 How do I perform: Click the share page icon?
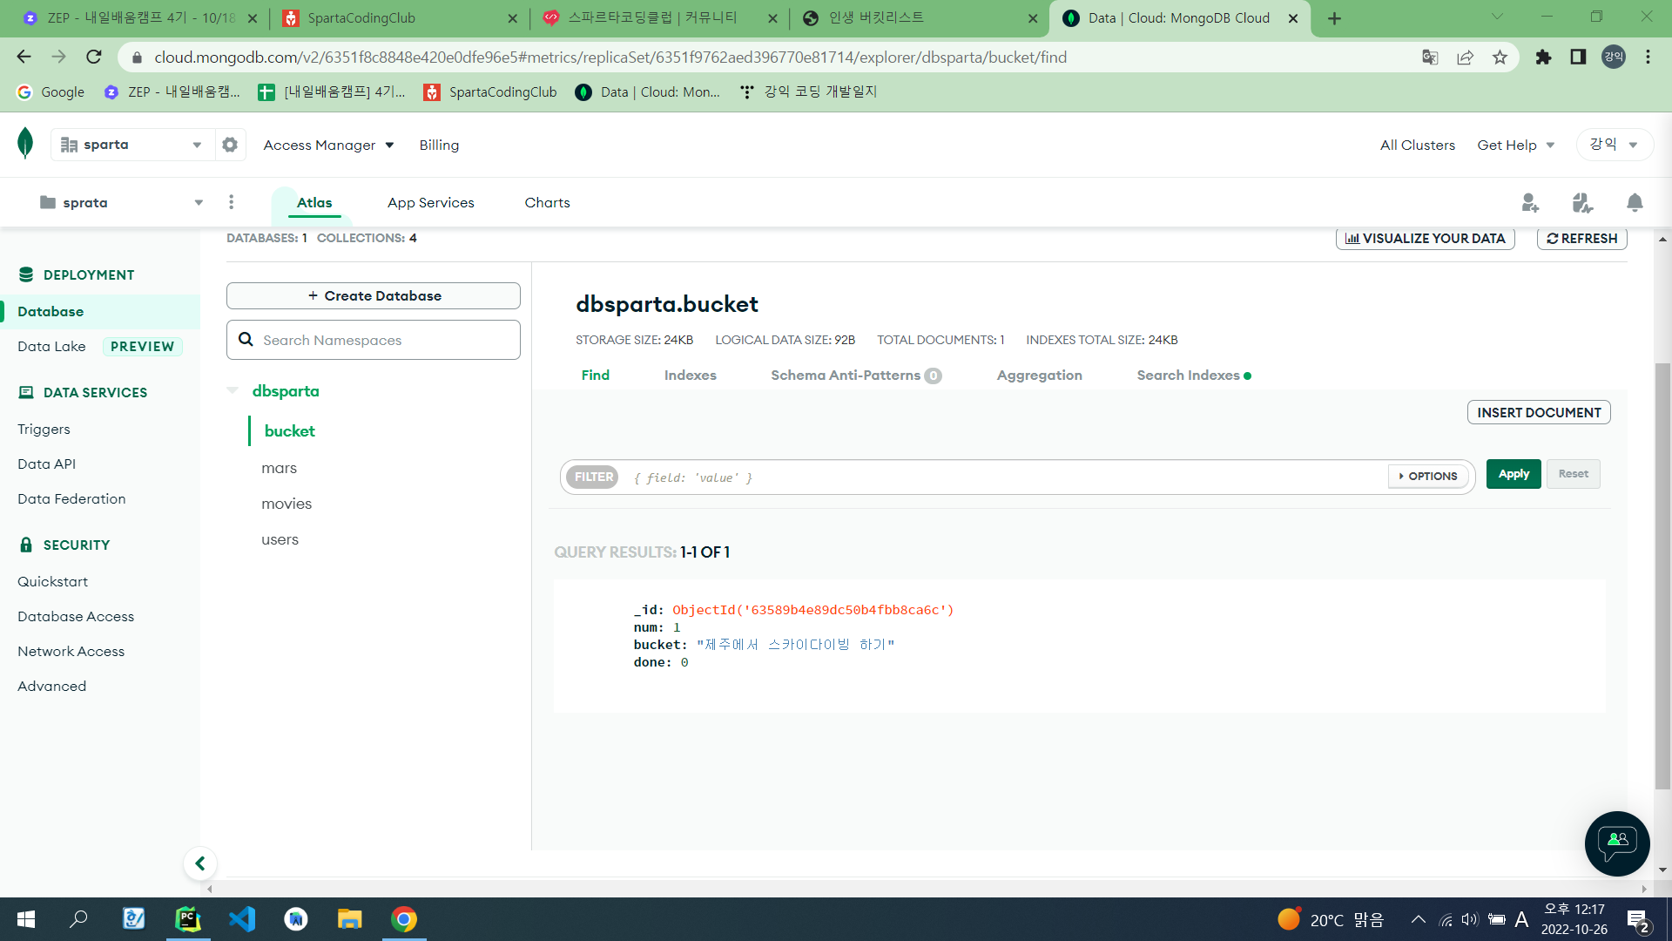[1465, 58]
